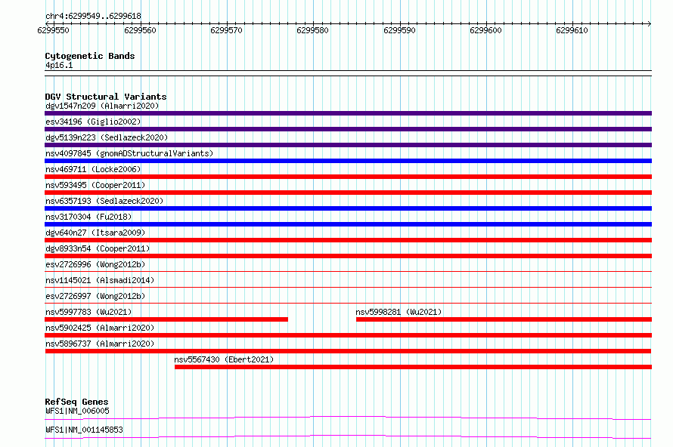Screen dimensions: 673x447
Task: Open the Cytogenetic Bands track title
Action: point(90,56)
